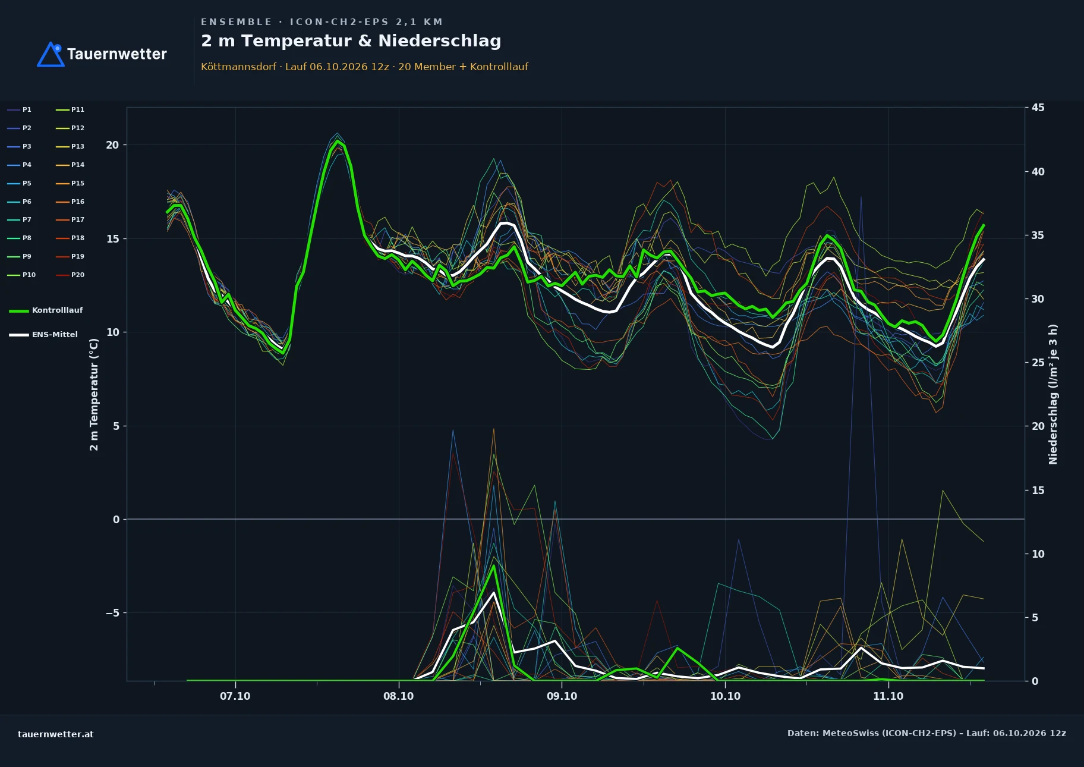Select legend entry P7
The image size is (1084, 767).
19,219
